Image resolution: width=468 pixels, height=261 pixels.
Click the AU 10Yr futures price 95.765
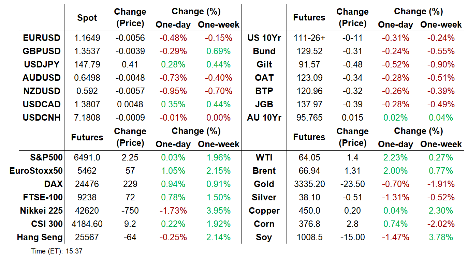pos(309,118)
